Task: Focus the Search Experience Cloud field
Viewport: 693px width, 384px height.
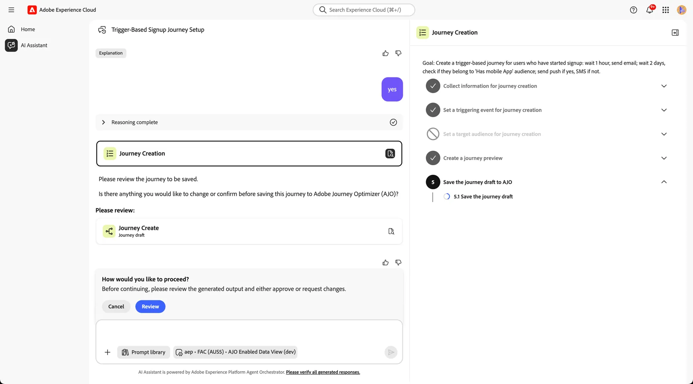Action: (364, 10)
